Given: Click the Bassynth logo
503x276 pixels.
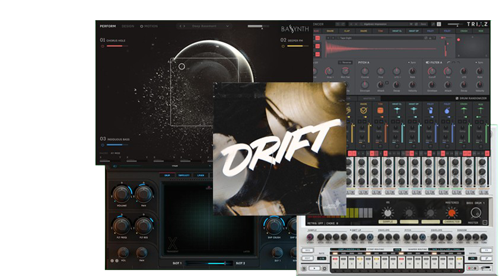Looking at the screenshot, I should (x=295, y=29).
